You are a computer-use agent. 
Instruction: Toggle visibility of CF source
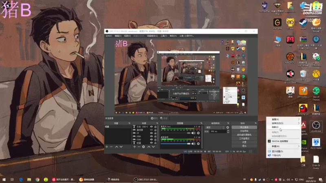point(151,133)
